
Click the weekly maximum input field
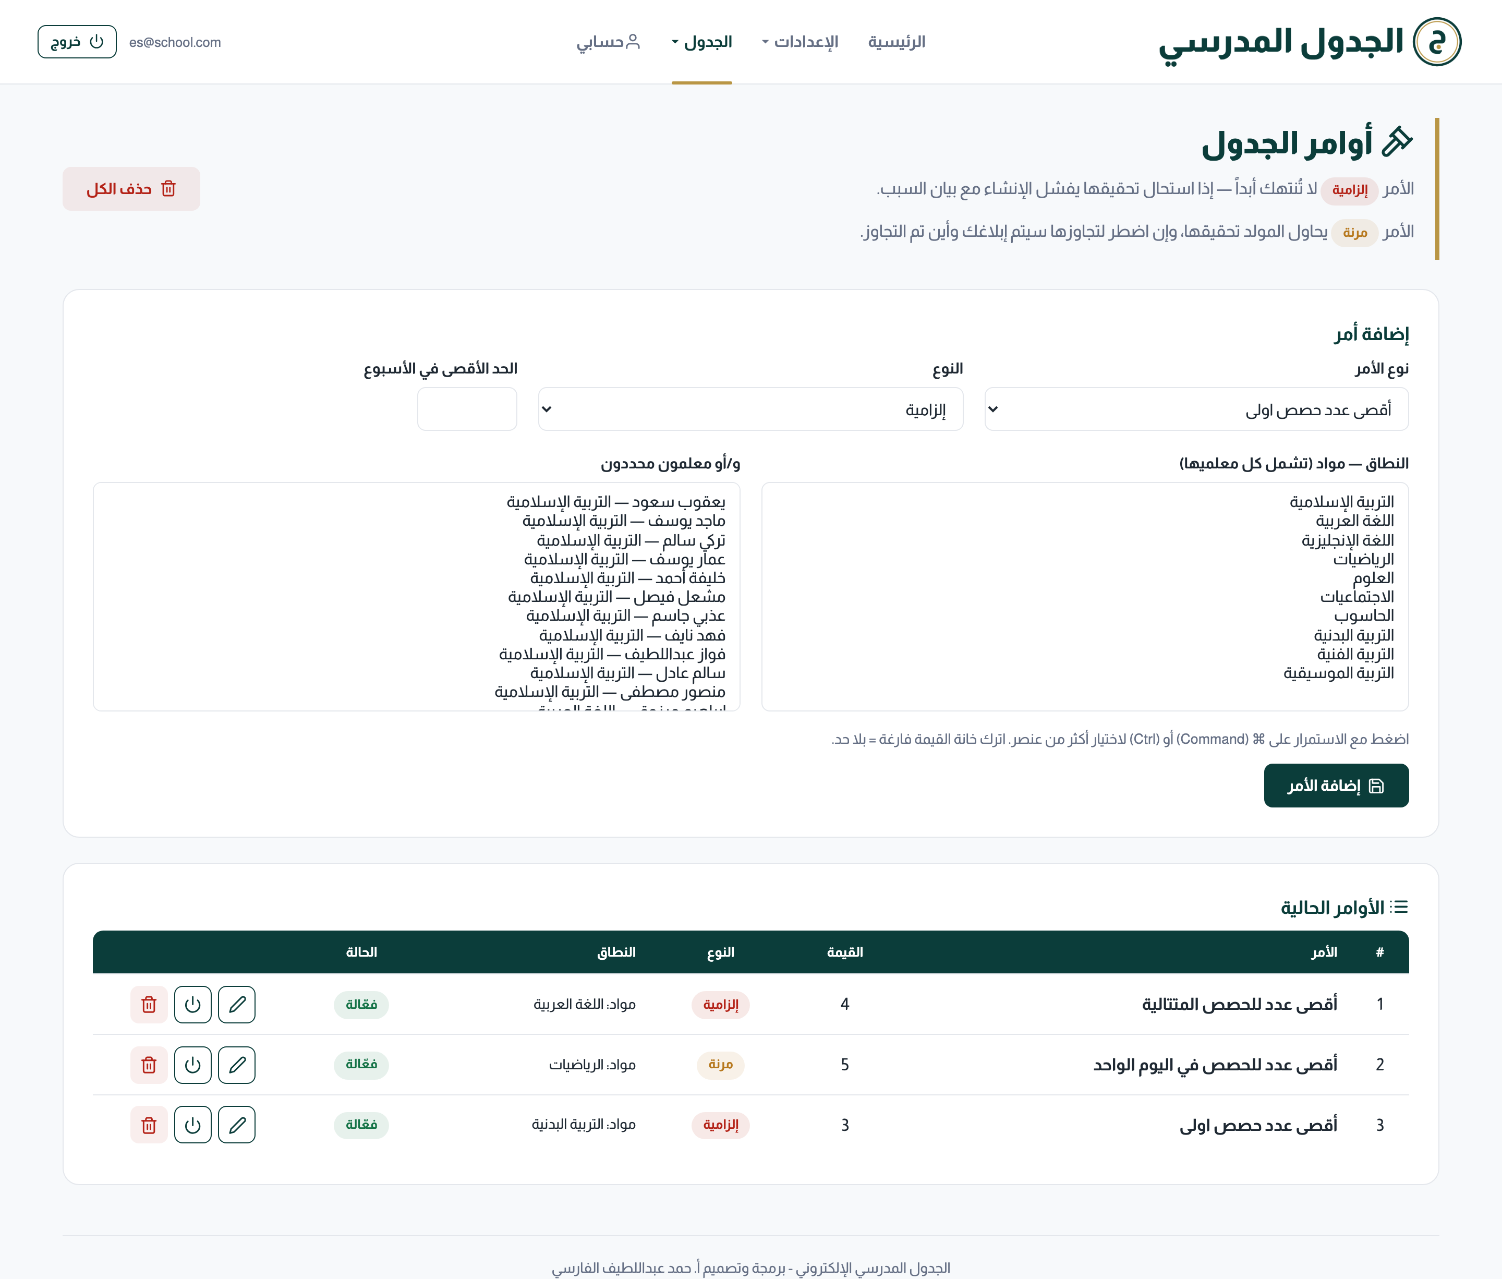tap(467, 409)
